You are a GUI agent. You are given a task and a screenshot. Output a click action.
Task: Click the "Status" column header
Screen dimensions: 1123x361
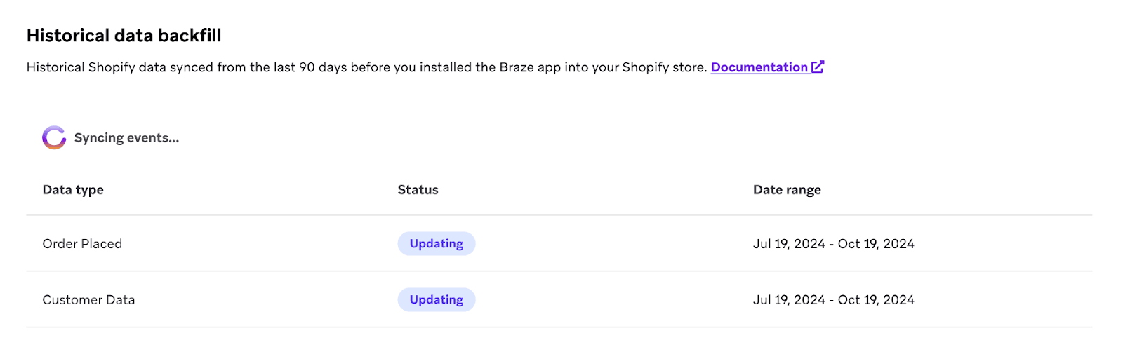[418, 190]
